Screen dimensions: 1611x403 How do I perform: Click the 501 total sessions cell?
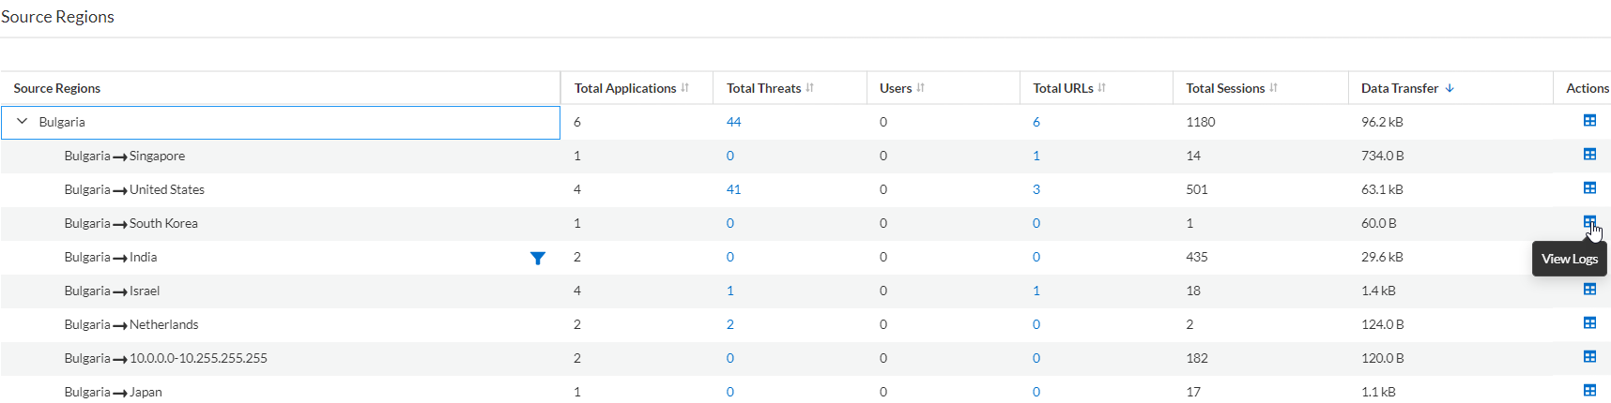(x=1197, y=189)
